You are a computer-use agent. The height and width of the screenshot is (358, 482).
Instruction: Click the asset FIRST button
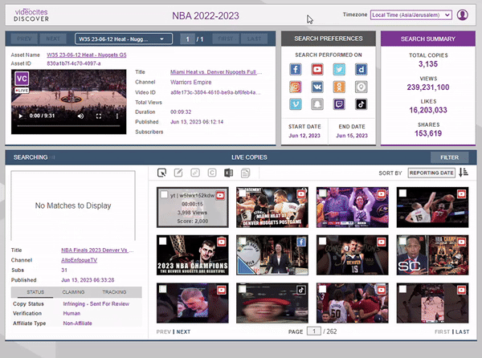pos(225,39)
